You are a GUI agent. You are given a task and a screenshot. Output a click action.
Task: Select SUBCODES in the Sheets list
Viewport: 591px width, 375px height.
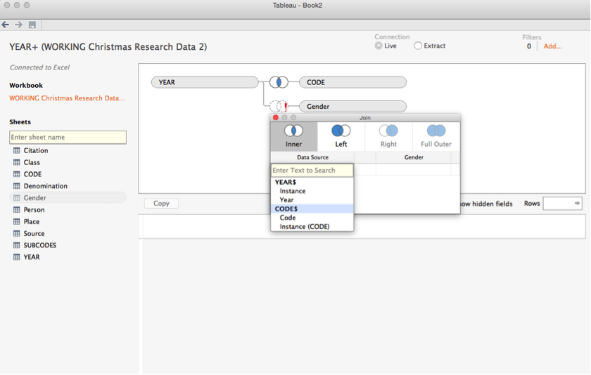(x=40, y=245)
